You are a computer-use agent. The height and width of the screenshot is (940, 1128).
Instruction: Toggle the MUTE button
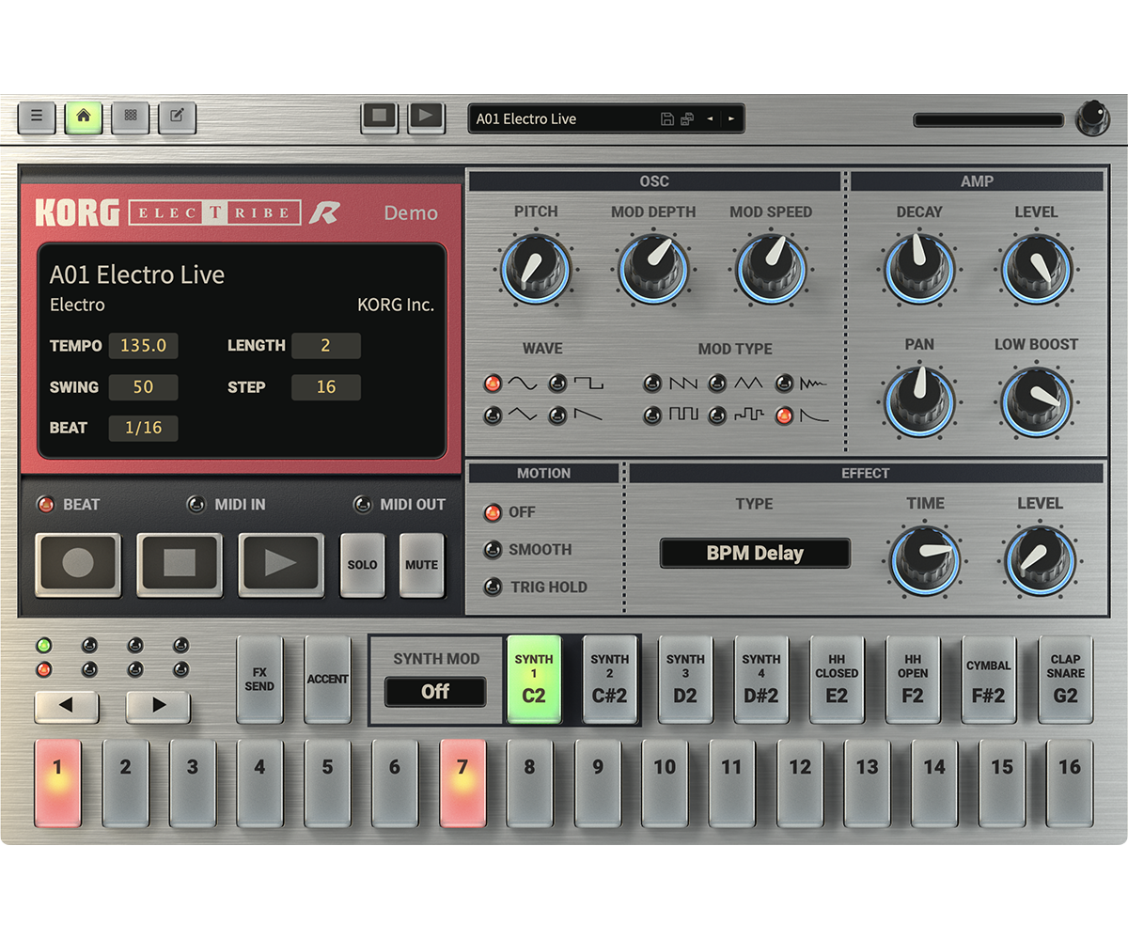(x=421, y=564)
